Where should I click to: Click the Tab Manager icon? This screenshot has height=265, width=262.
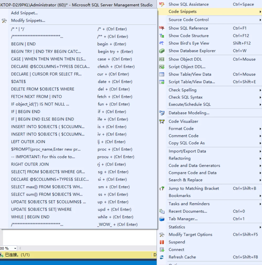(162, 219)
